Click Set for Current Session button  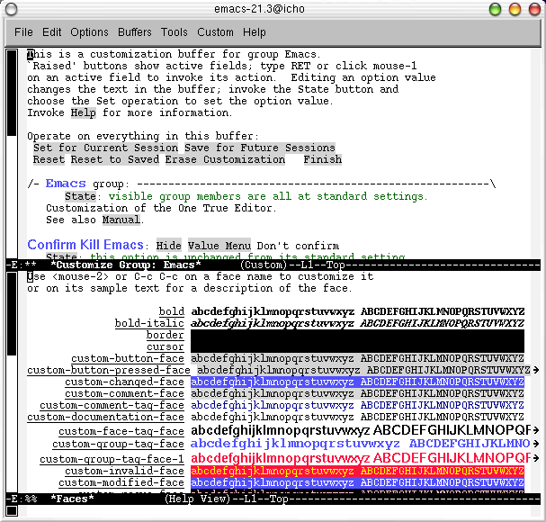pos(105,148)
